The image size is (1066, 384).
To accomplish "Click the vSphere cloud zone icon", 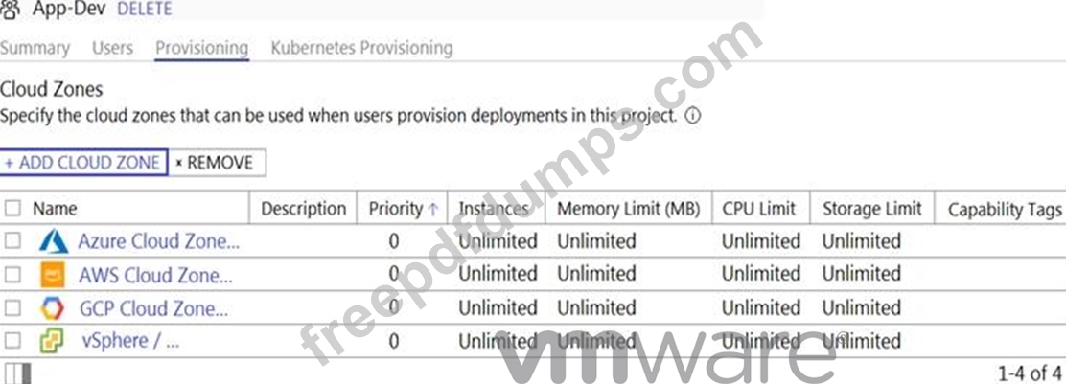I will pos(53,341).
